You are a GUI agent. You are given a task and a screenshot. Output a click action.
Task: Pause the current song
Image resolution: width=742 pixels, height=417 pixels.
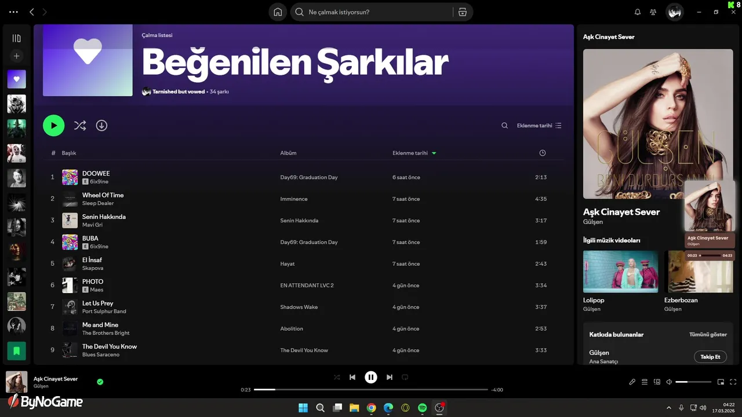371,377
